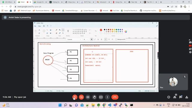The height and width of the screenshot is (108, 192).
Task: Open the Present now screen-share button
Action: 101,97
